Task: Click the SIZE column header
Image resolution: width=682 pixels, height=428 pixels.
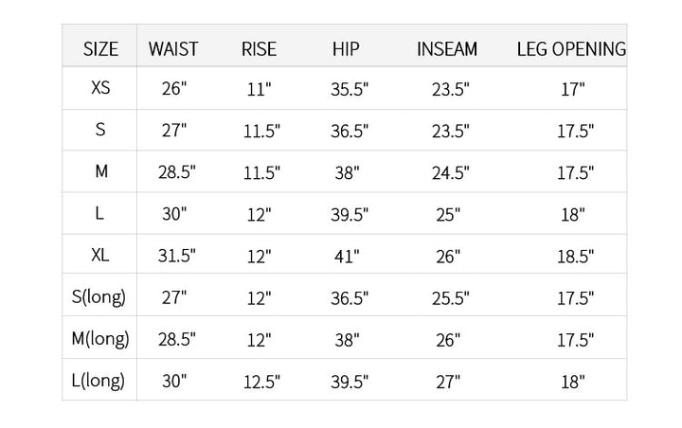Action: (100, 49)
